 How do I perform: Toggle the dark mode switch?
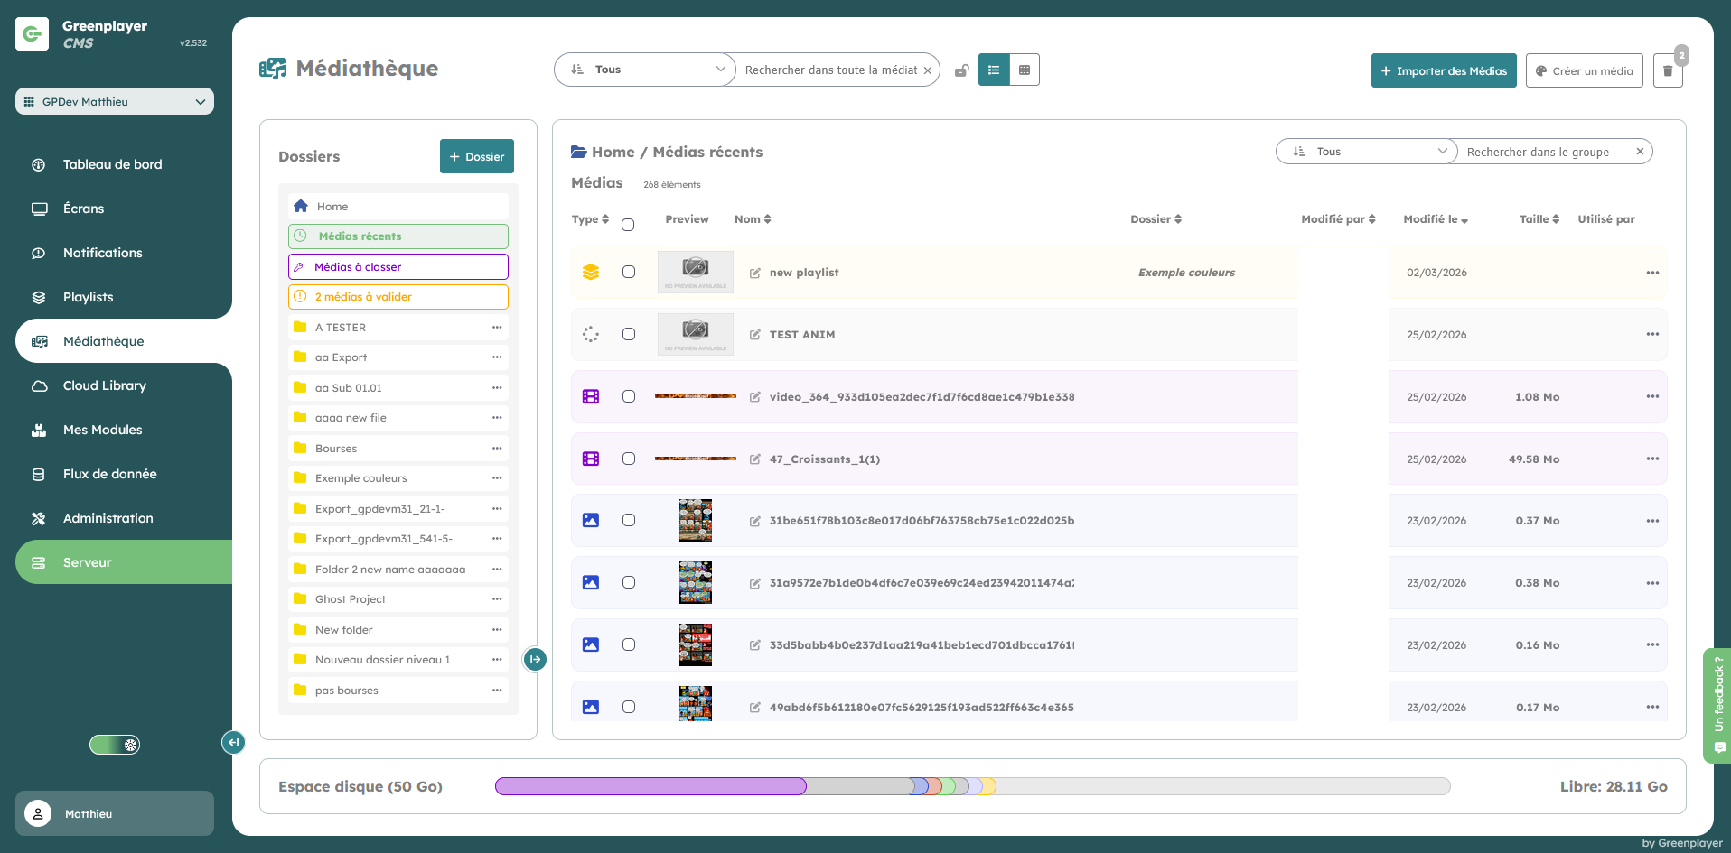tap(115, 745)
